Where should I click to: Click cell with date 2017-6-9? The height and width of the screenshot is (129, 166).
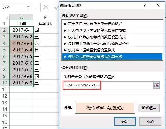tap(21, 83)
